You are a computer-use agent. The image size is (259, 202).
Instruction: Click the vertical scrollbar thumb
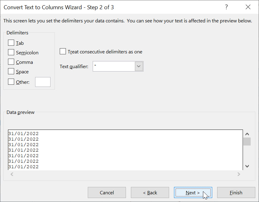click(247, 142)
